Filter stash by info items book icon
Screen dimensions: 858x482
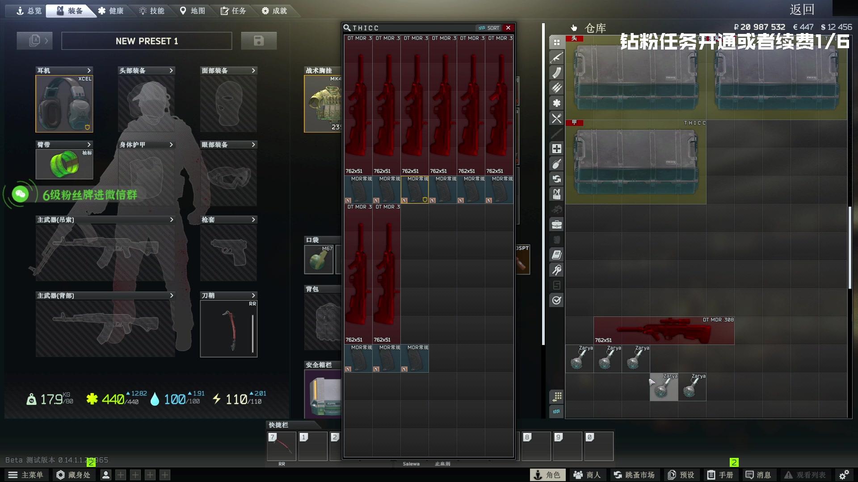[556, 255]
